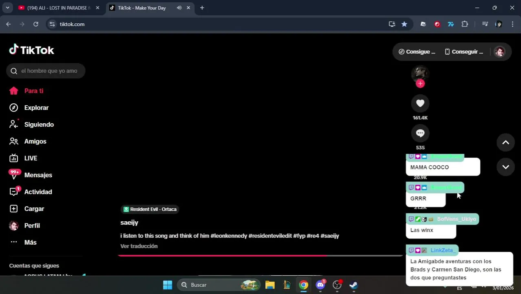Click the TikTok logo
The width and height of the screenshot is (521, 294).
click(x=31, y=50)
